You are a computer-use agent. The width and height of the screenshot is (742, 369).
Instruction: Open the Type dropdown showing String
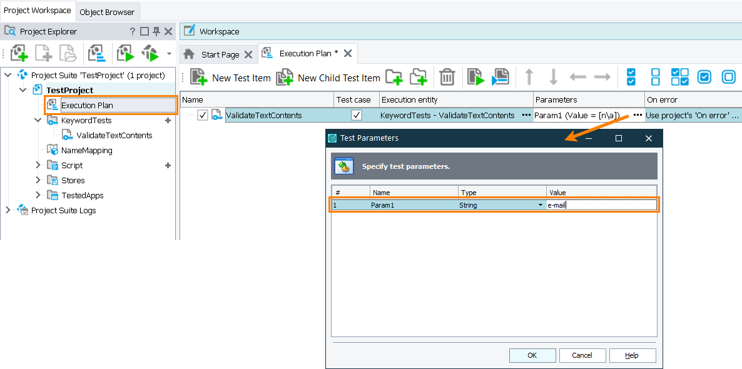coord(540,205)
